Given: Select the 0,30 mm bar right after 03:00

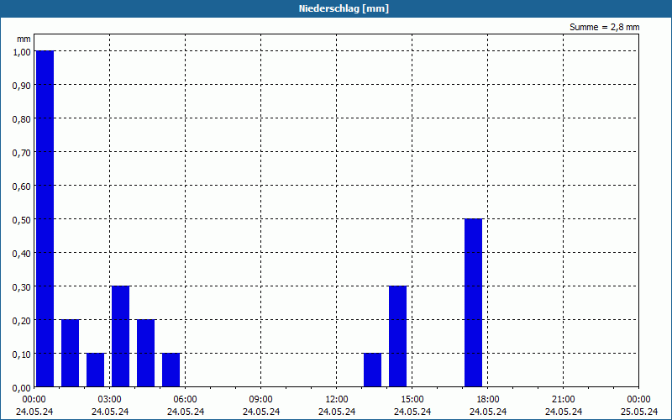Looking at the screenshot, I should click(120, 337).
